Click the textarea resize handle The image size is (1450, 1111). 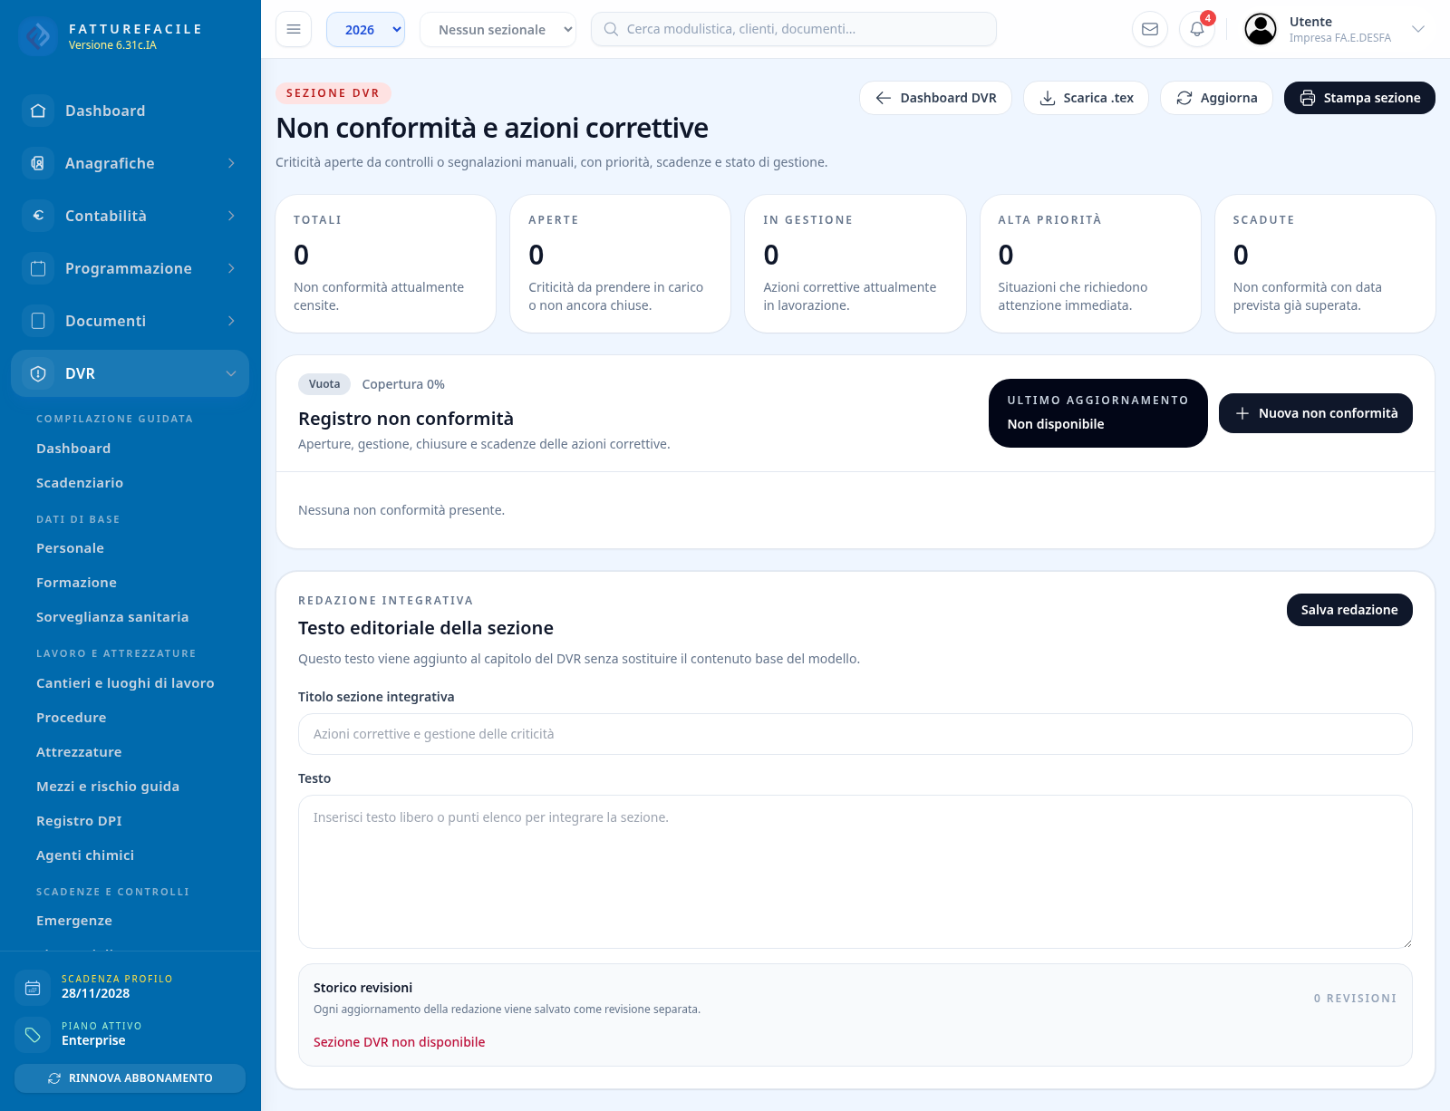[1406, 942]
